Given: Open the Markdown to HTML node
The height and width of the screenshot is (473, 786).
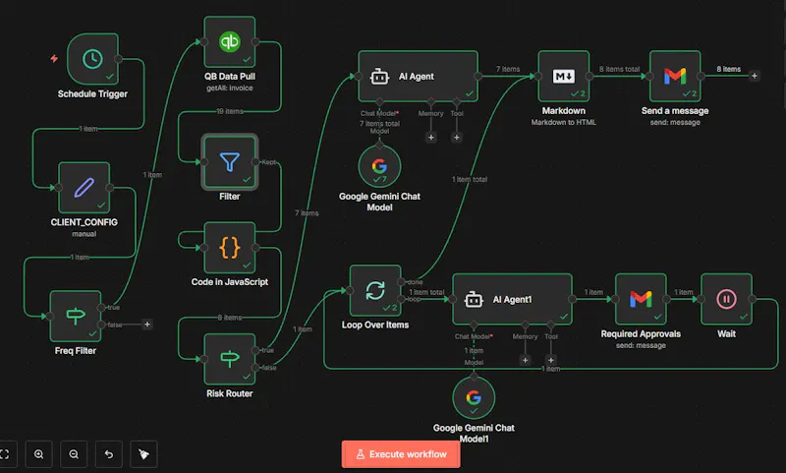Looking at the screenshot, I should pos(563,77).
